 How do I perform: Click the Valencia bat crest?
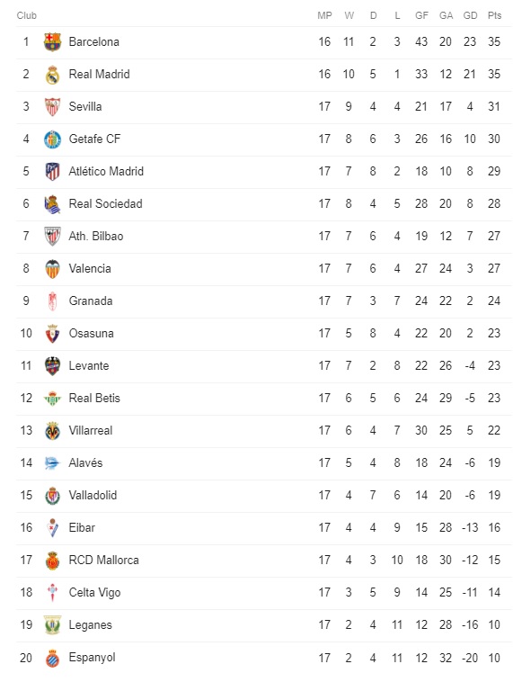[x=52, y=269]
